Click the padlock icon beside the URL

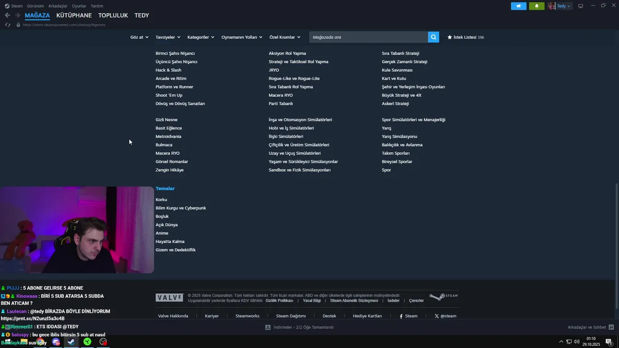point(18,25)
